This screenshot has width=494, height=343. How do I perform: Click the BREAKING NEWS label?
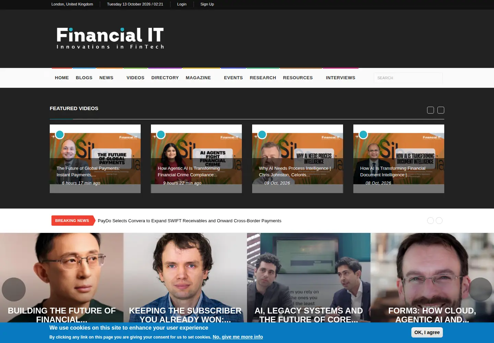tap(73, 221)
